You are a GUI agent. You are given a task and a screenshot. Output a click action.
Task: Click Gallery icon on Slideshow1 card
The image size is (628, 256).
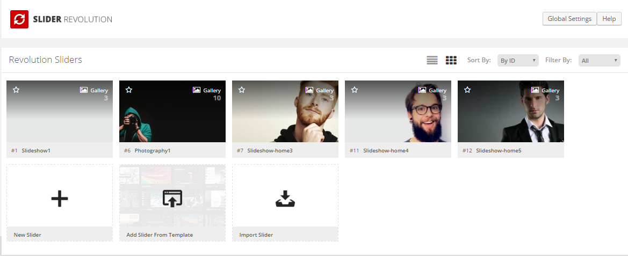coord(84,90)
